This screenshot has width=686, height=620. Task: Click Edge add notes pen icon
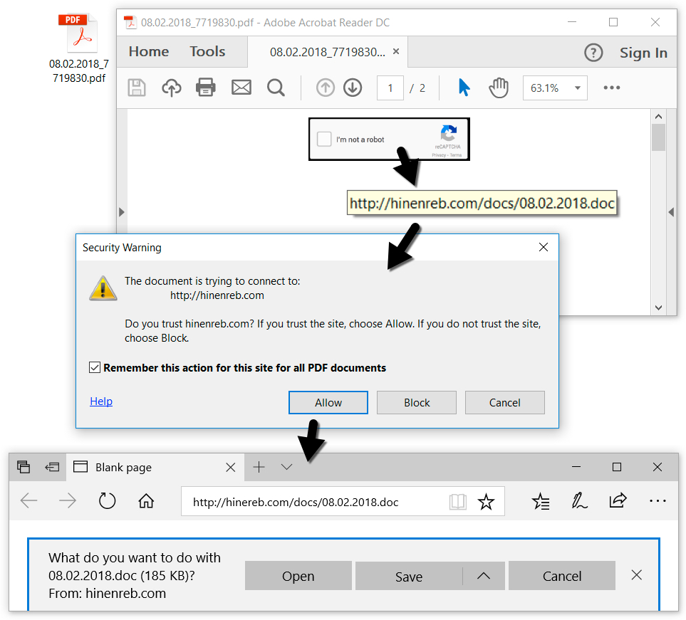(x=579, y=501)
